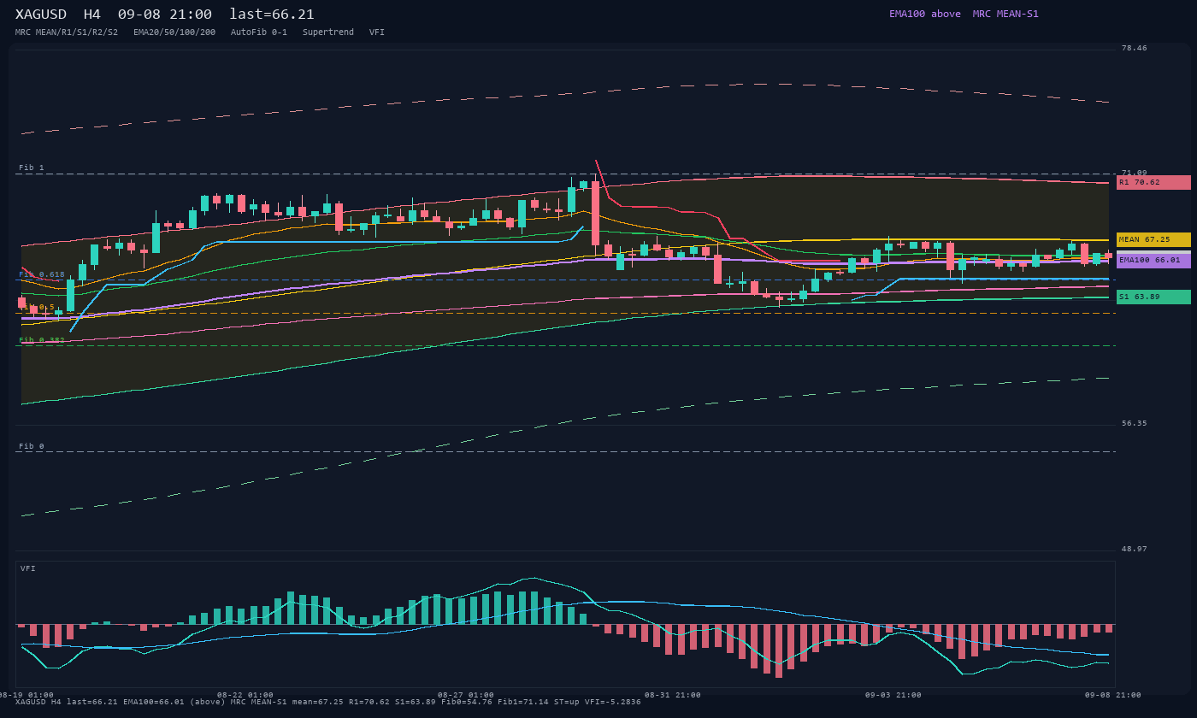Select the purple 'EMA100 above' status label
Screen dimensions: 1197x718
[925, 14]
